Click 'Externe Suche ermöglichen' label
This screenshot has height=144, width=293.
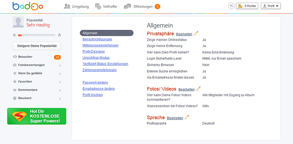point(167,71)
